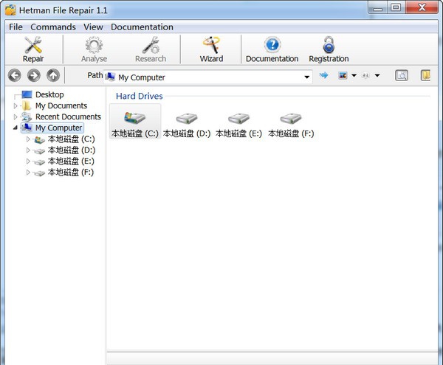The width and height of the screenshot is (443, 365).
Task: Select Desktop in the folder tree
Action: click(x=49, y=94)
